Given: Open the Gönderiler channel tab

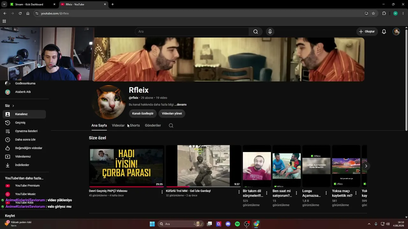Looking at the screenshot, I should pos(153,125).
